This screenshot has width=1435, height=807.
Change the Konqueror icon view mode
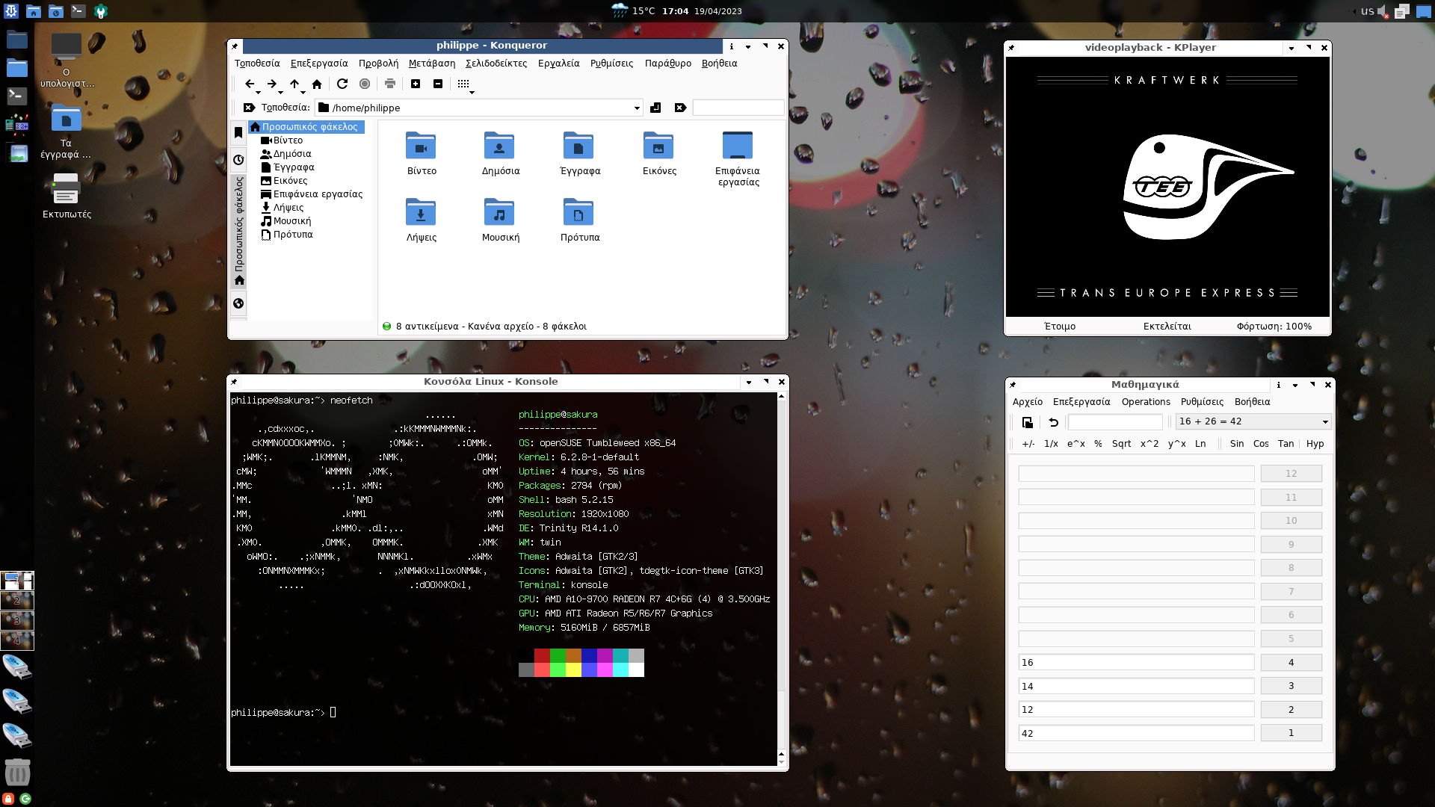click(463, 84)
